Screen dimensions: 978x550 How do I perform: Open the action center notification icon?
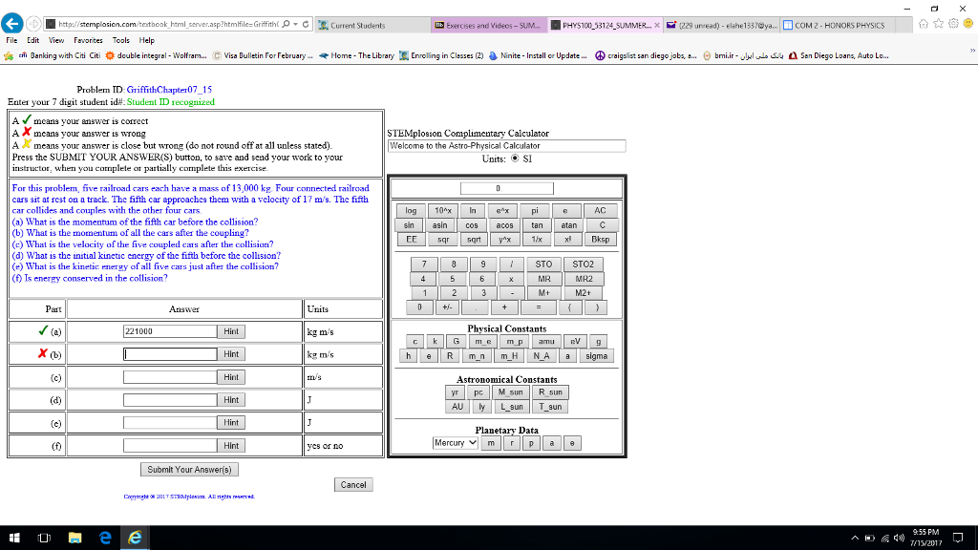(958, 538)
